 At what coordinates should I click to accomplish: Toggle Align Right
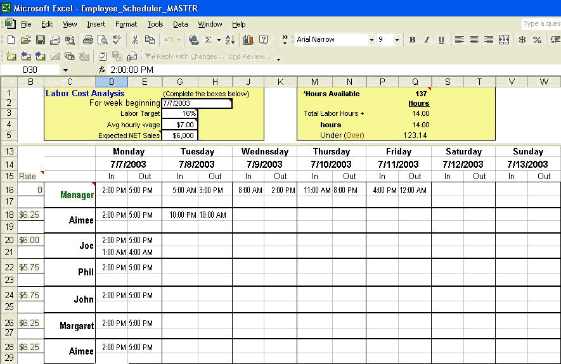489,40
